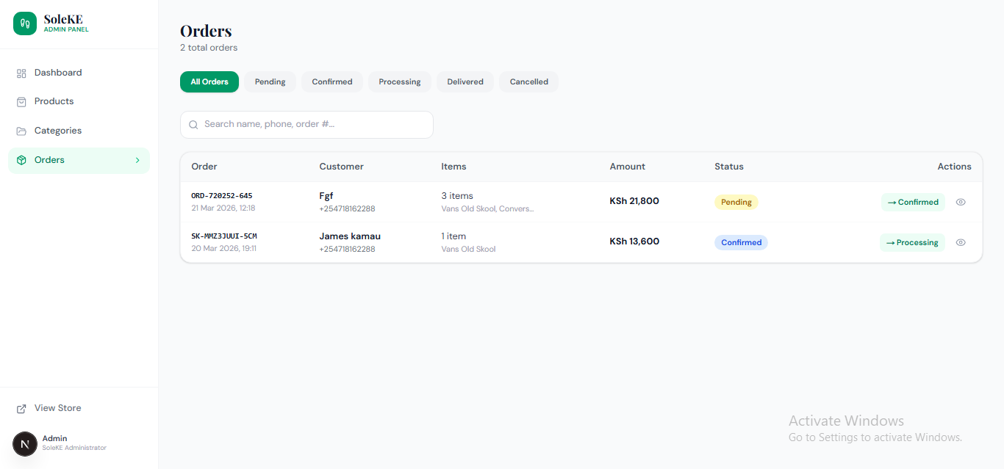This screenshot has width=1004, height=469.
Task: Move James kamau's order to Processing
Action: click(x=912, y=242)
